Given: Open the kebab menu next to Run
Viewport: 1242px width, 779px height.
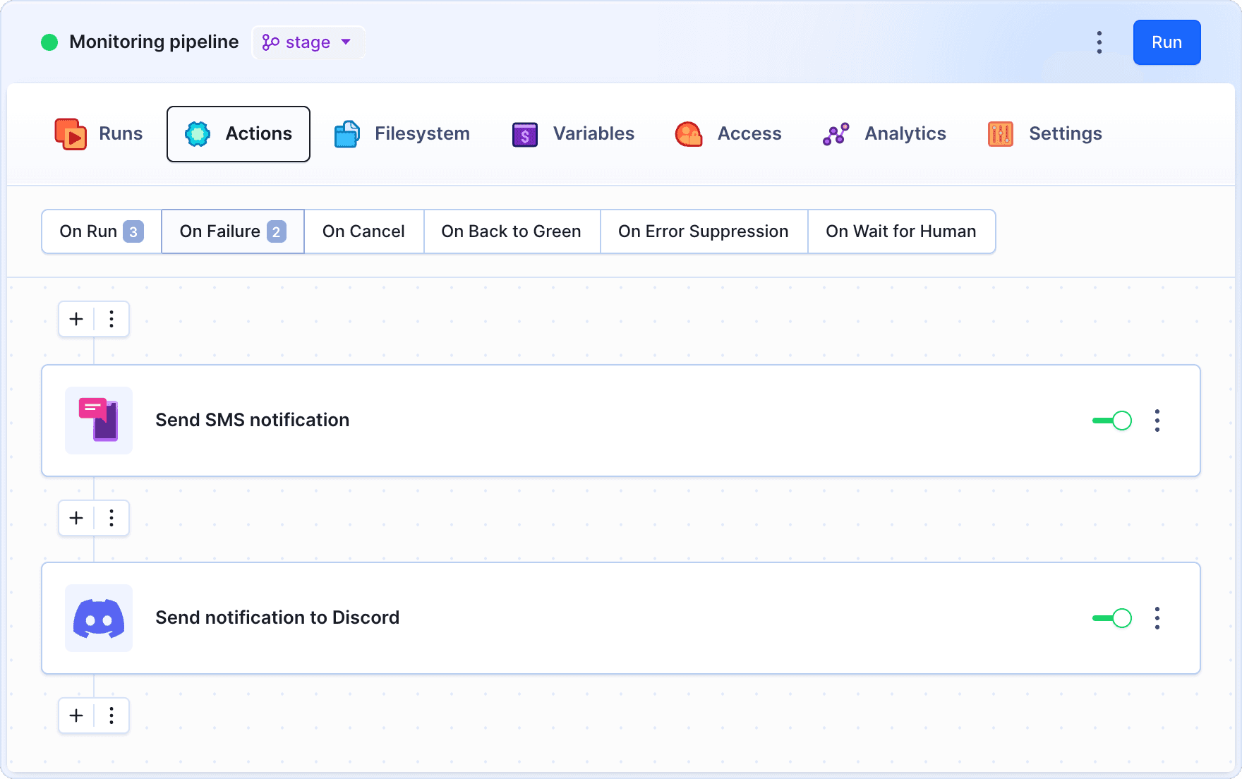Looking at the screenshot, I should point(1099,42).
